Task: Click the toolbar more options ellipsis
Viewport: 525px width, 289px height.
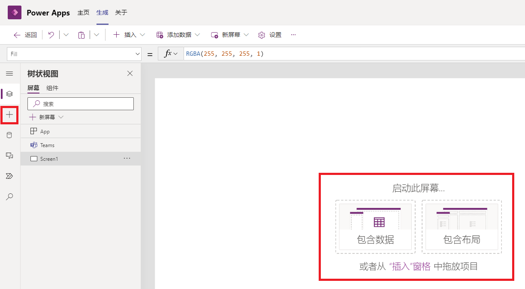Action: (x=293, y=35)
